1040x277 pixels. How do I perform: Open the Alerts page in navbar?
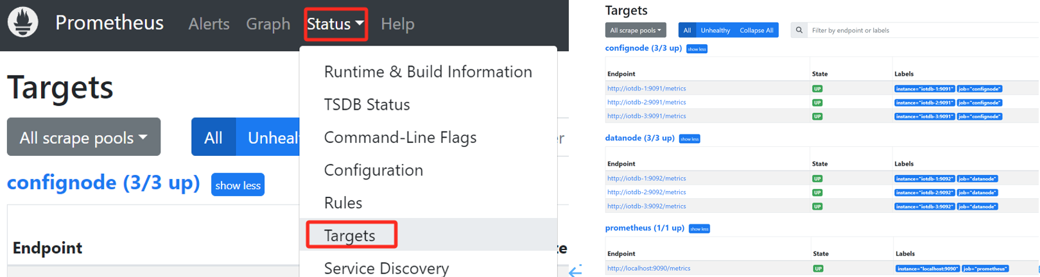[209, 24]
